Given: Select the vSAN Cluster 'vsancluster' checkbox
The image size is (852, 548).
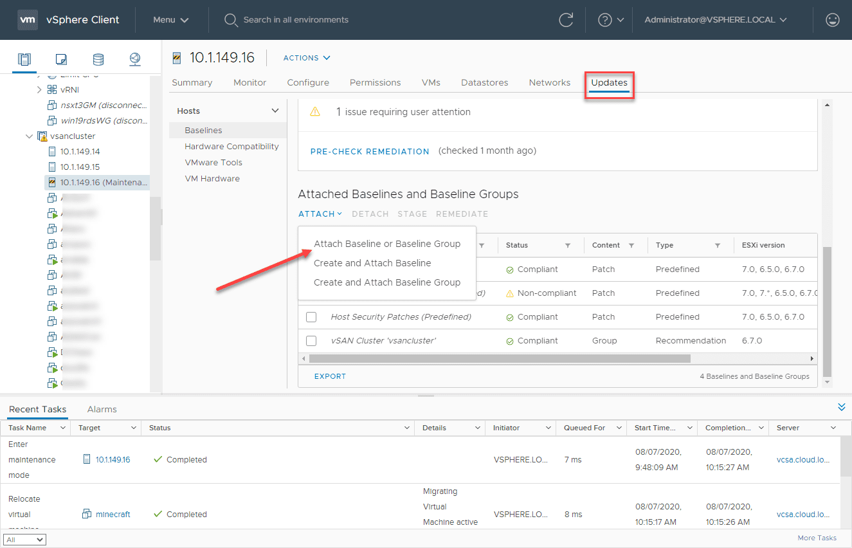Looking at the screenshot, I should point(311,340).
